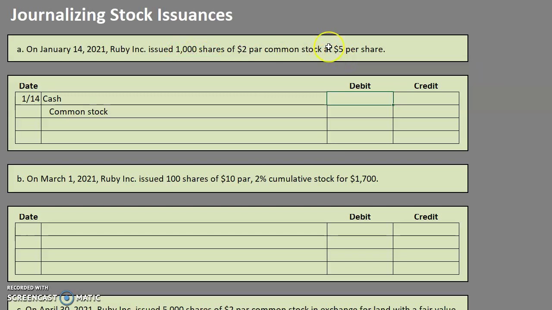Click the partially visible problem c text

pyautogui.click(x=236, y=307)
